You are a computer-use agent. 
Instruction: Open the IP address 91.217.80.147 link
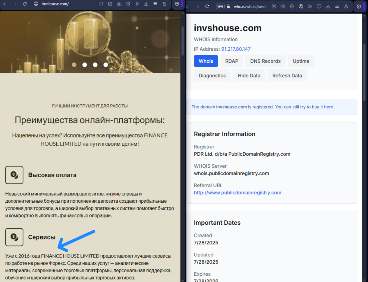pos(236,49)
